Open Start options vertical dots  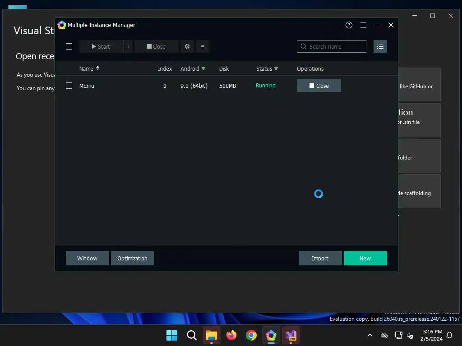pyautogui.click(x=128, y=46)
